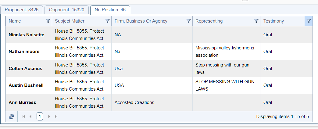
Task: Go to the first page arrow
Action: [24, 116]
